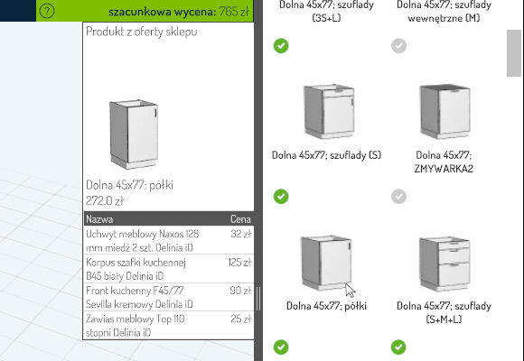524x361 pixels.
Task: Click the green checkmark under szuflady (S)
Action: click(x=281, y=197)
